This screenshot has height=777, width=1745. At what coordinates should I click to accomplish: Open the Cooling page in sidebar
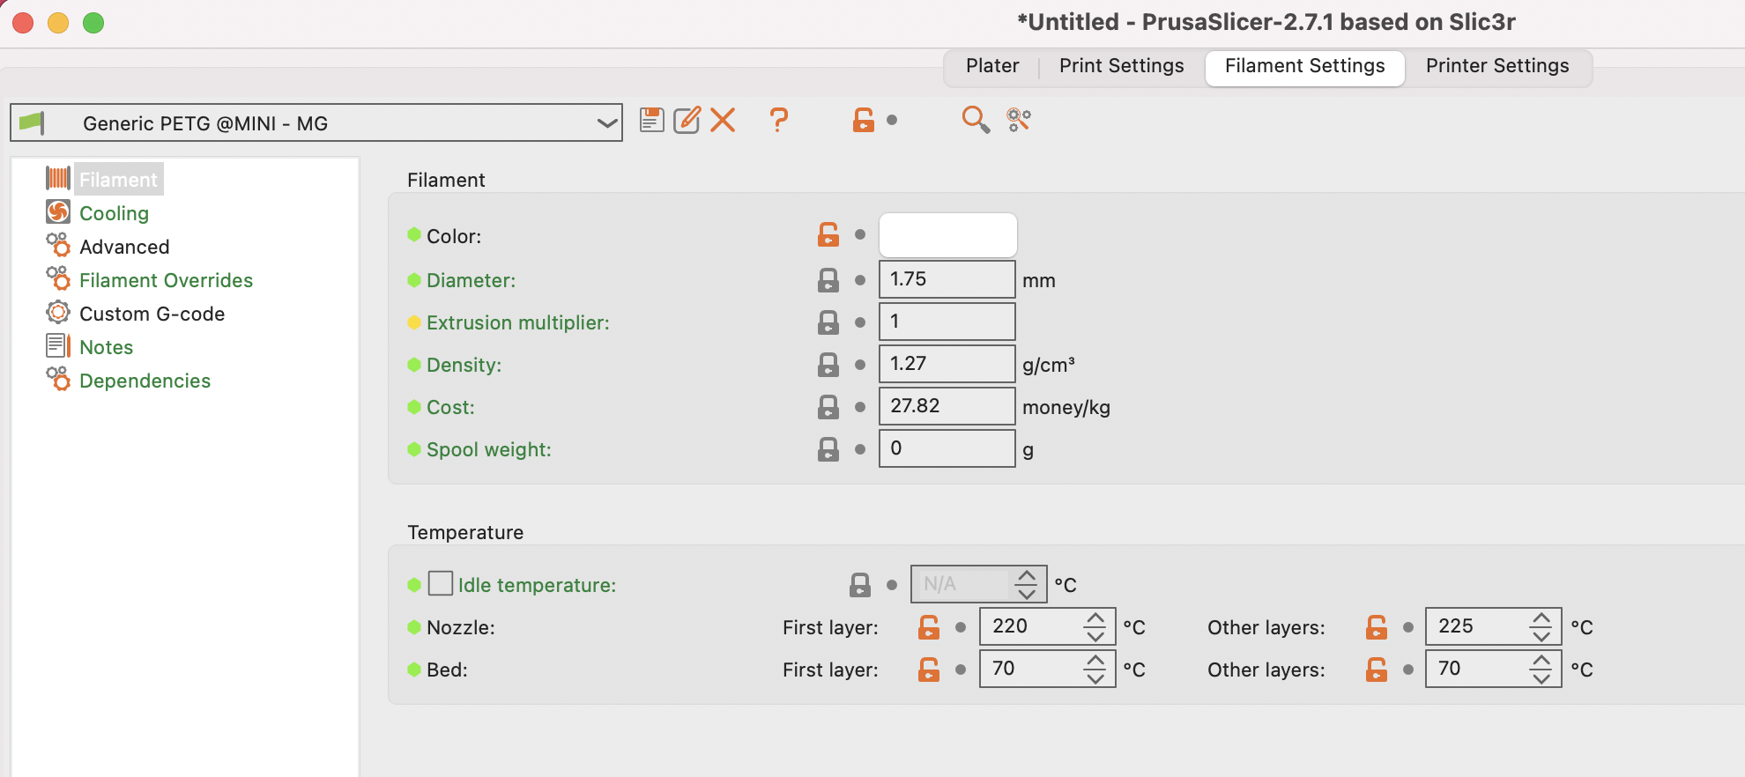pyautogui.click(x=114, y=213)
